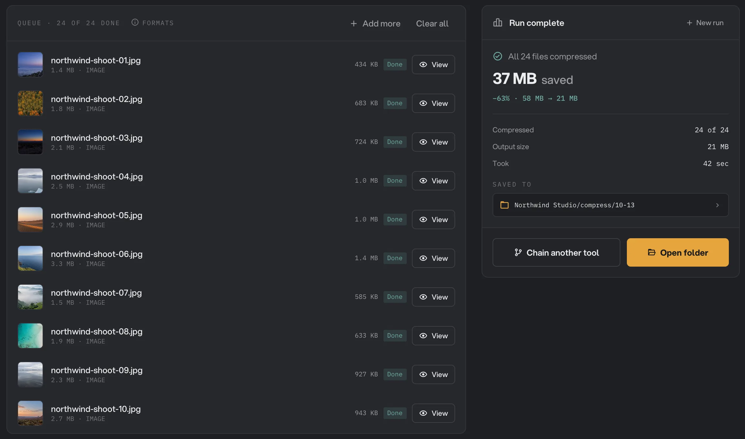Open thumbnail of northwind-shoot-10.jpg
The width and height of the screenshot is (745, 439).
(30, 413)
